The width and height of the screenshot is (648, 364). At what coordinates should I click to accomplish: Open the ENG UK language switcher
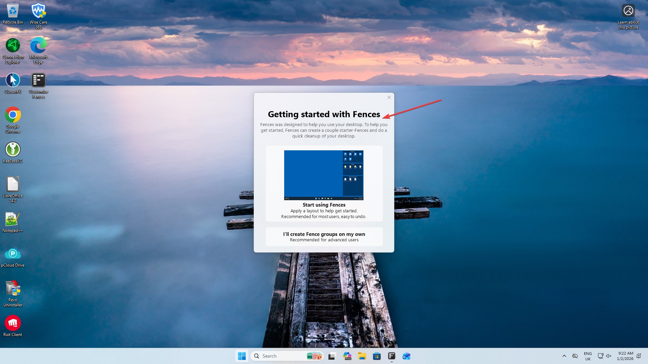[x=588, y=356]
